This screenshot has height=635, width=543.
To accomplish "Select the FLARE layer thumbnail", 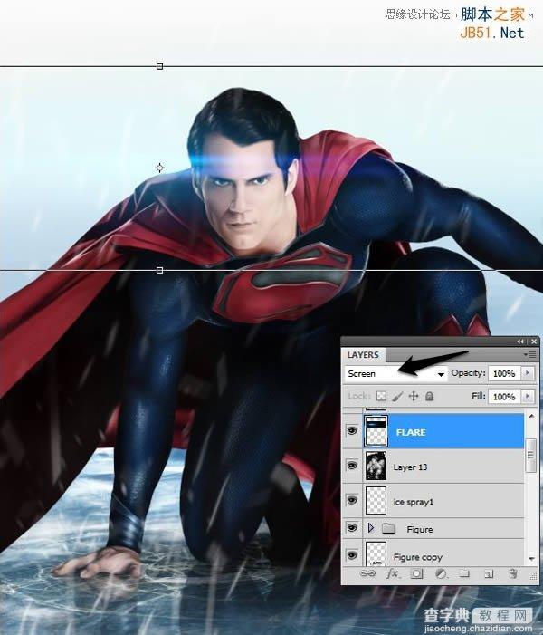I will pos(376,431).
